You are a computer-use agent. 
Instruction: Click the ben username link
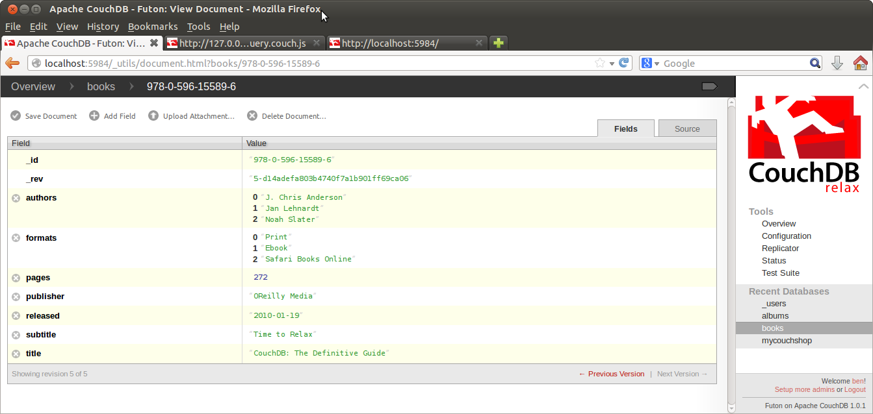tap(858, 381)
